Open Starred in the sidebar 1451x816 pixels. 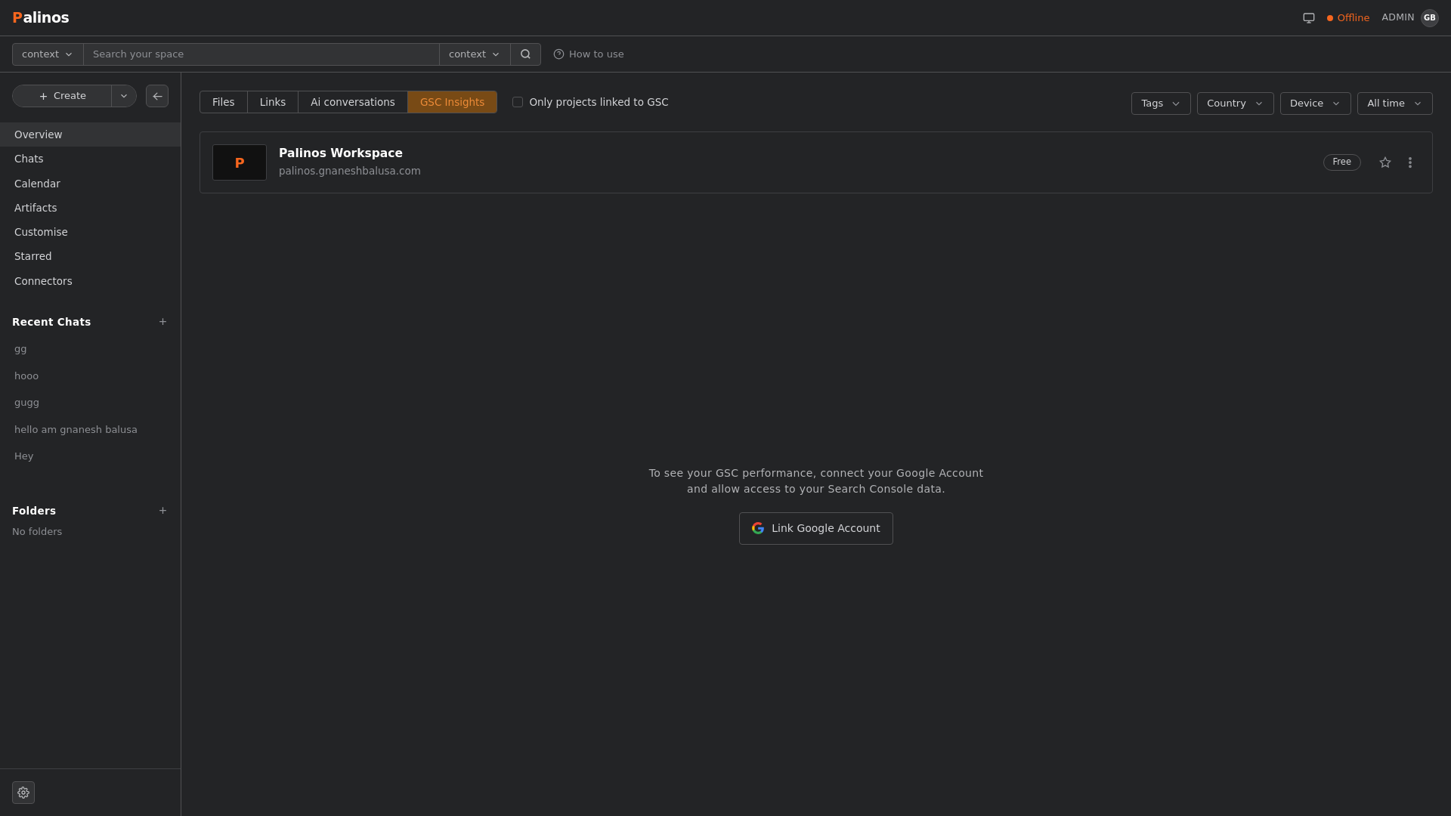point(90,256)
